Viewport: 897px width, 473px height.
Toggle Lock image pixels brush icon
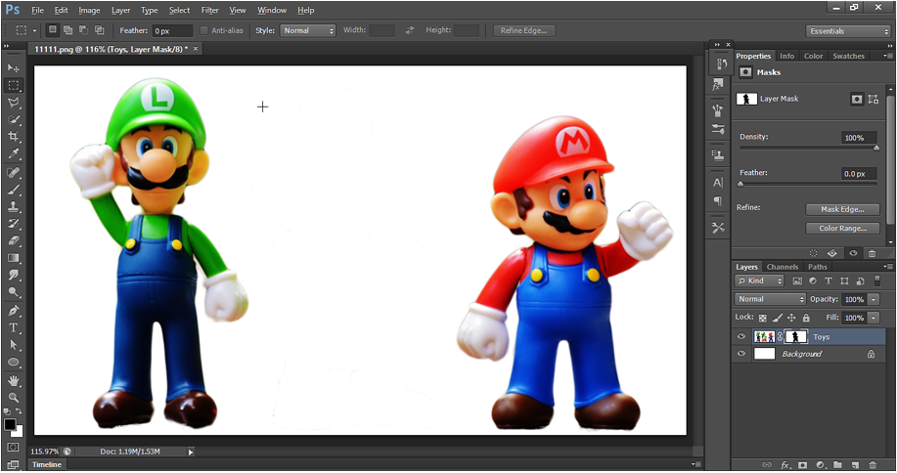[x=778, y=318]
